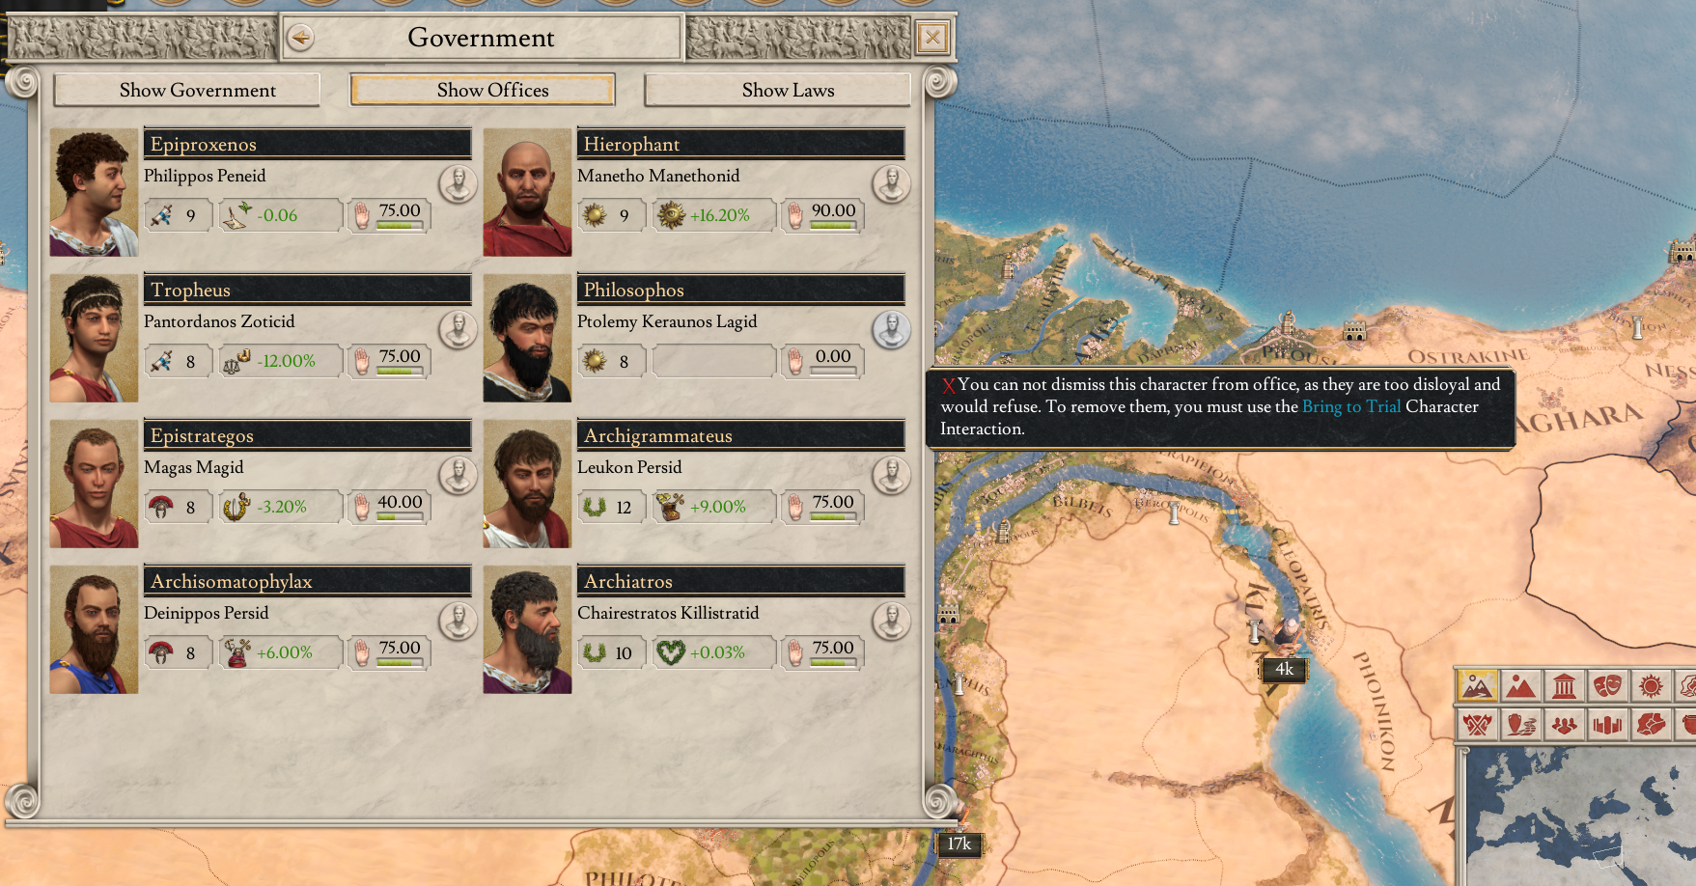Image resolution: width=1696 pixels, height=886 pixels.
Task: Select the fortifications wall map mode icon
Action: pos(1607,724)
